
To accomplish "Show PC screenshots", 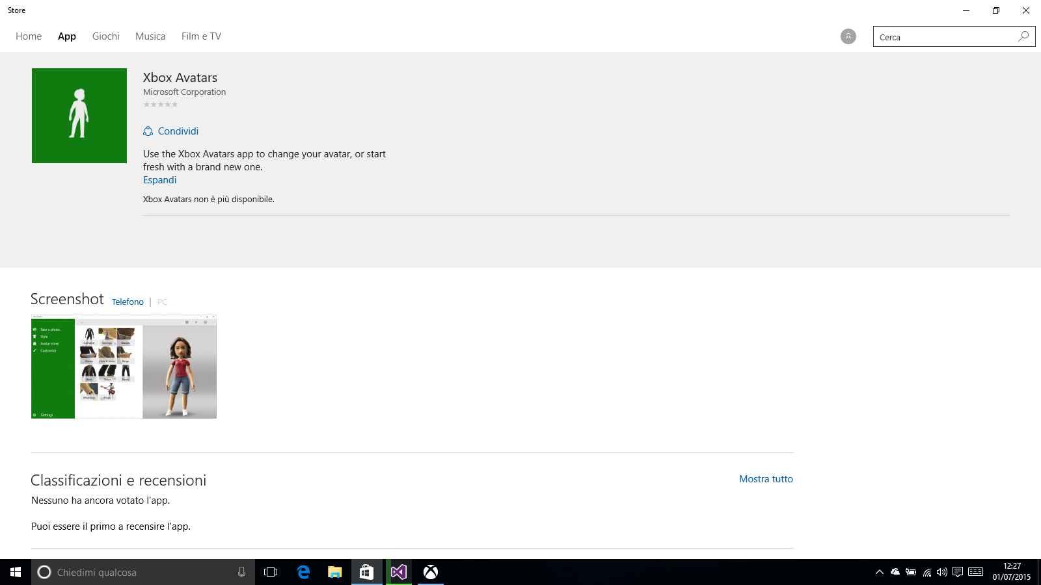I will (163, 302).
